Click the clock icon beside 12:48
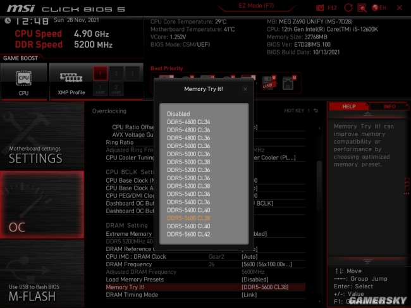This screenshot has height=308, width=411. pyautogui.click(x=8, y=20)
